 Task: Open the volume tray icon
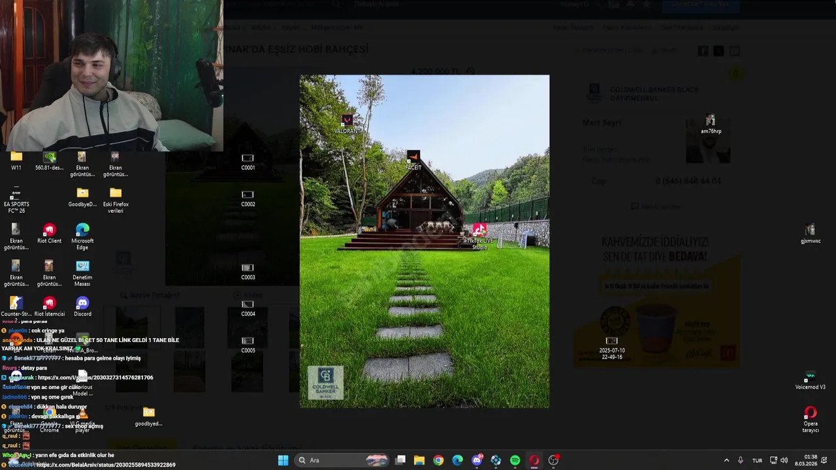[784, 460]
